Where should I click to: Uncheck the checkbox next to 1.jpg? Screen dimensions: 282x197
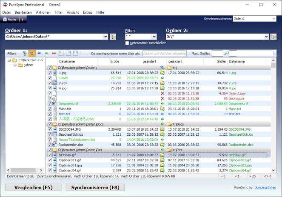pyautogui.click(x=50, y=73)
